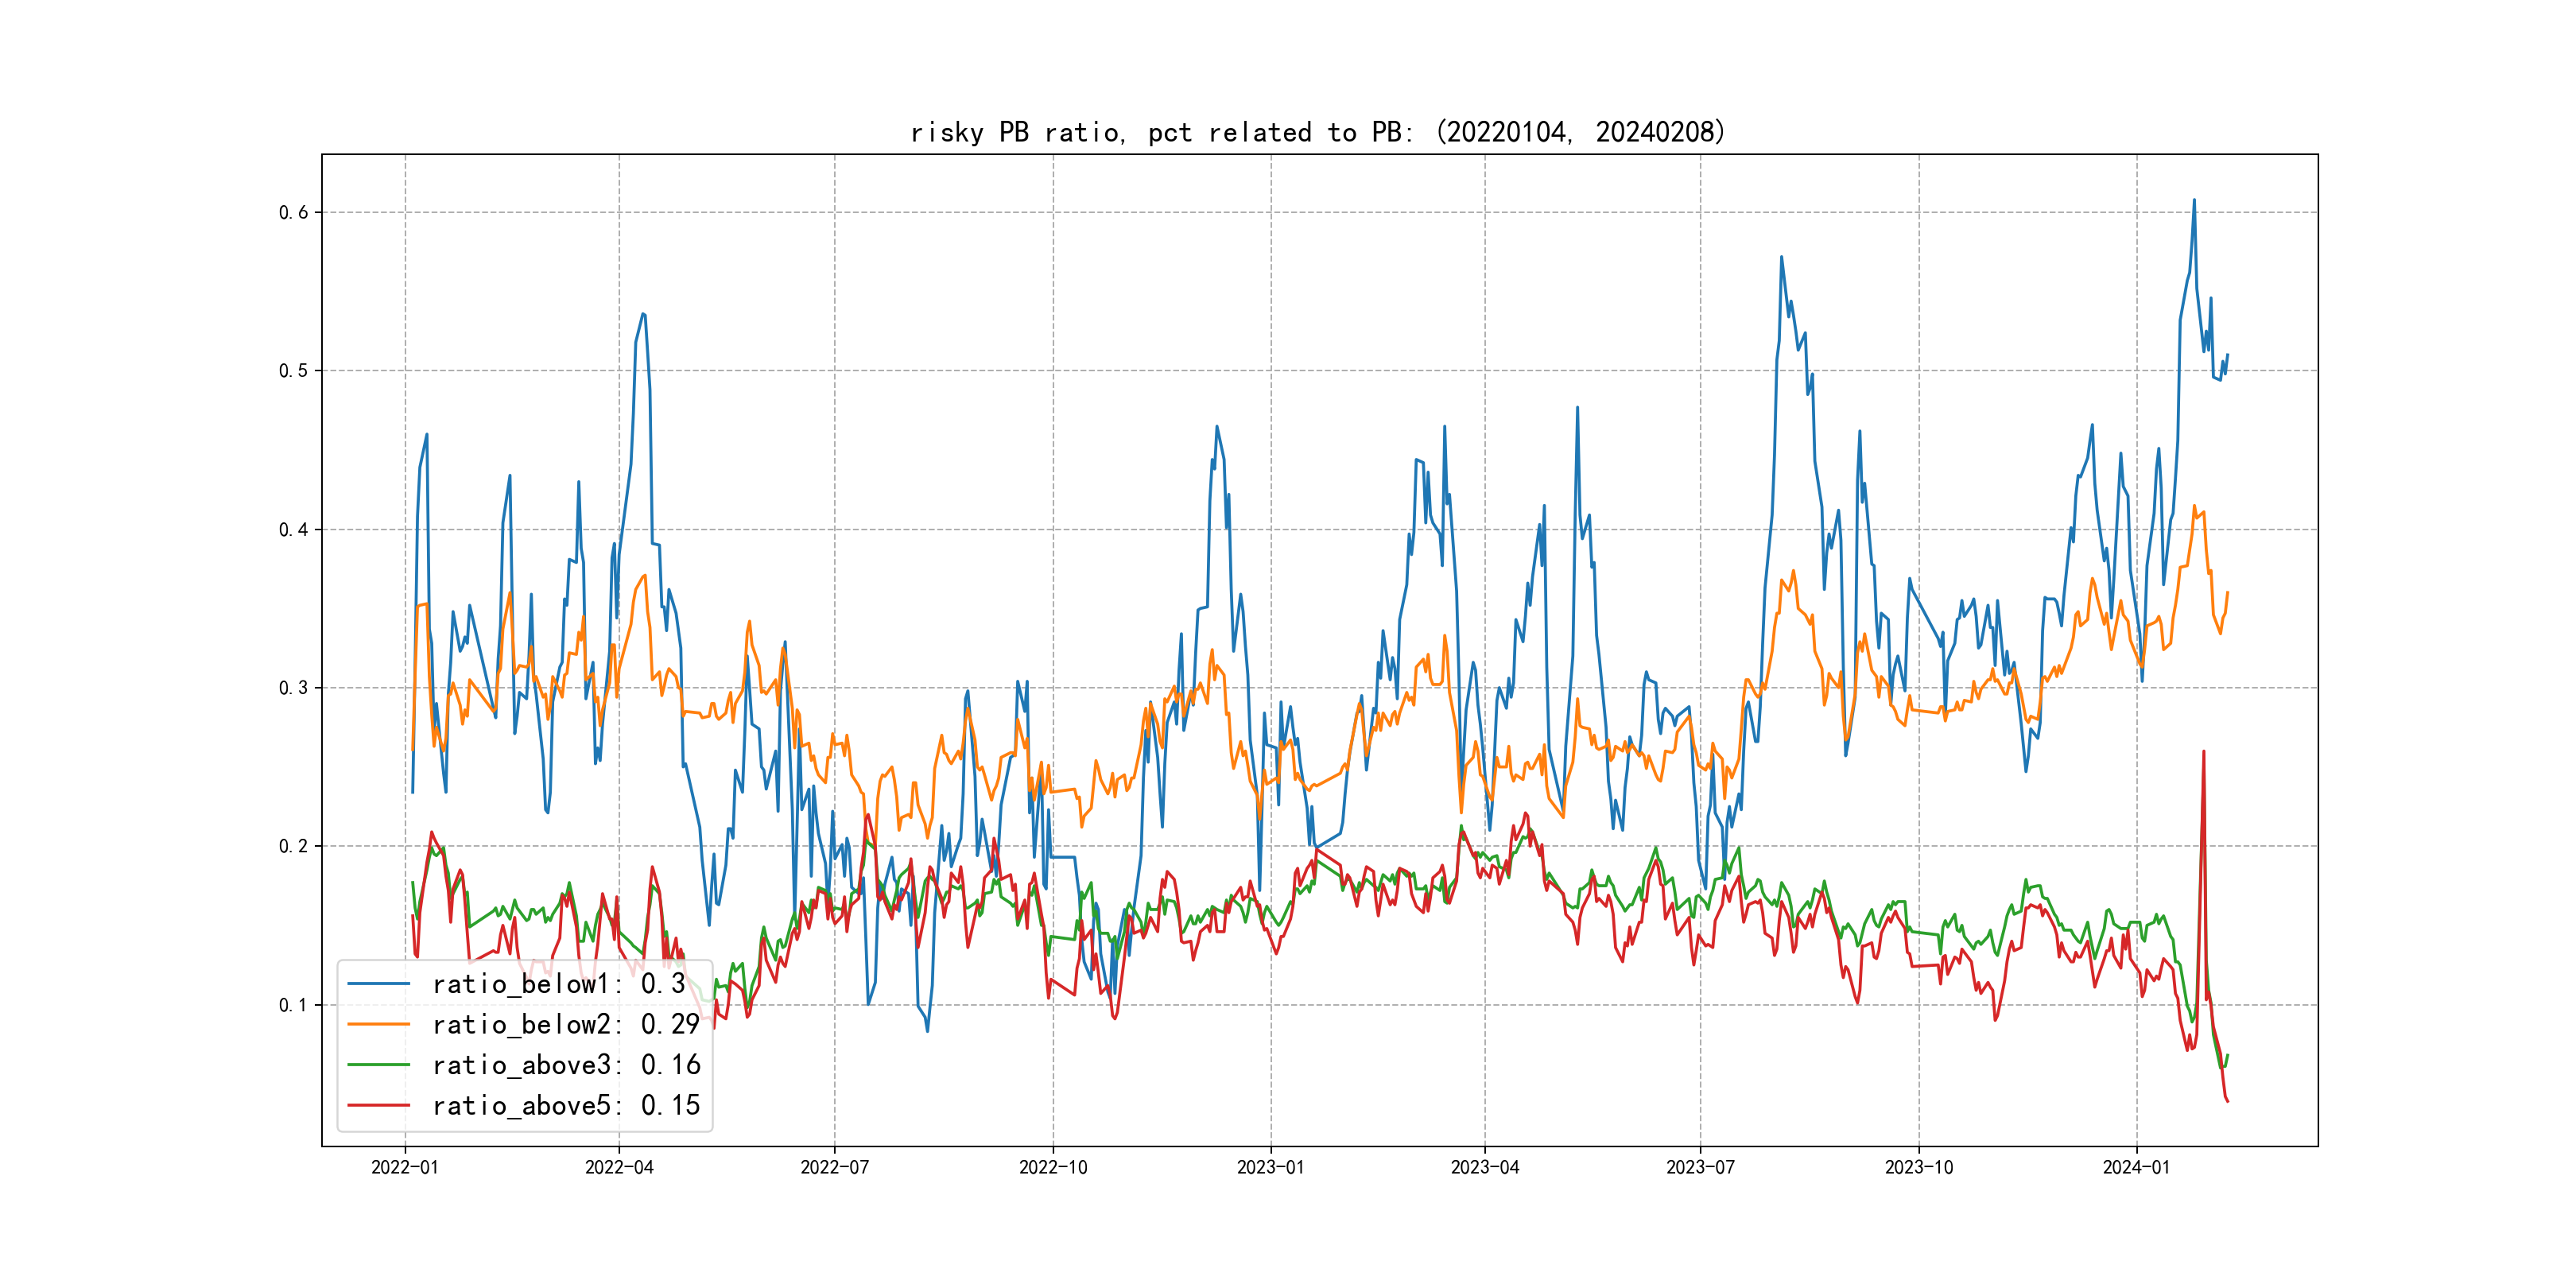Click the 2022-01 x-axis tick label
This screenshot has height=1288, width=2576.
405,1167
